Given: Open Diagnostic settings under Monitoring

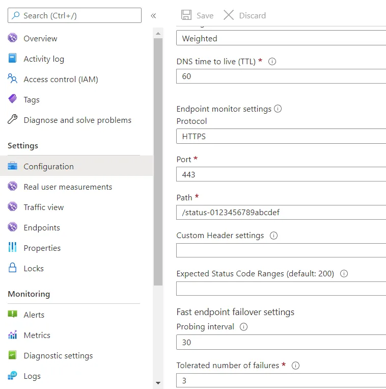Looking at the screenshot, I should (x=58, y=355).
